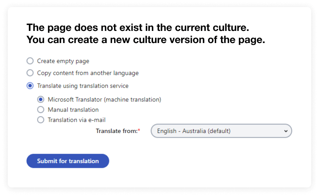Click the chevron arrow in language dropdown
The image size is (319, 196).
[285, 131]
